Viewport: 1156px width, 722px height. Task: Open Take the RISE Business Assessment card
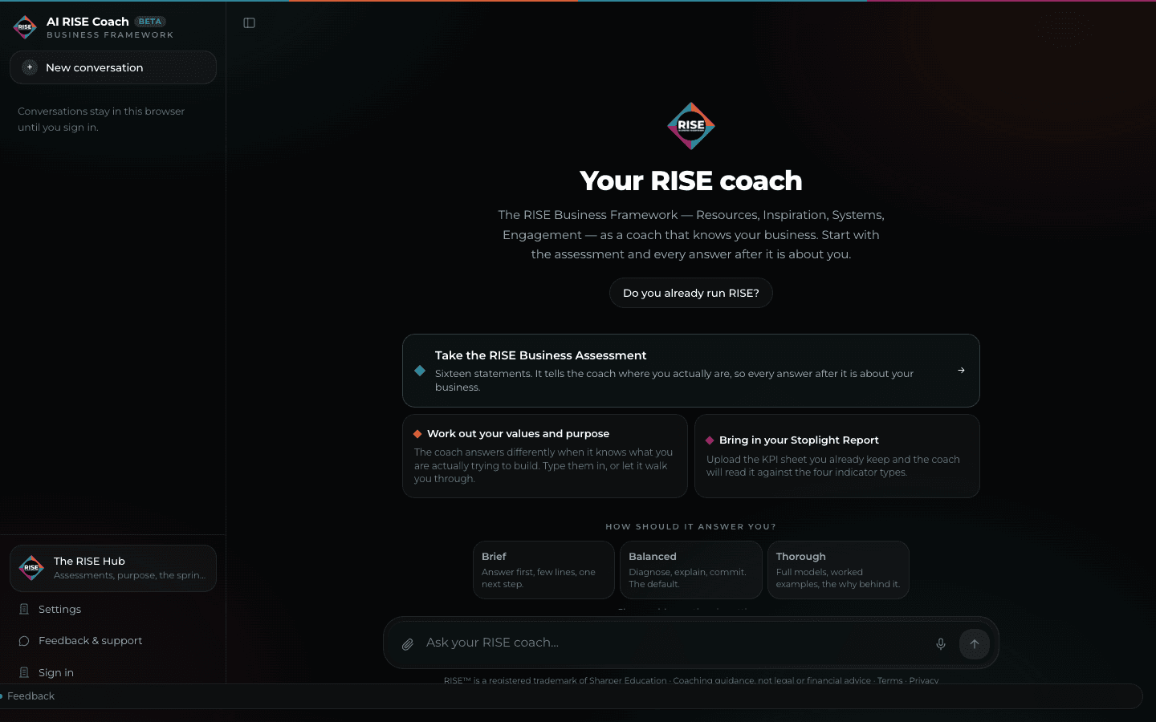(x=691, y=371)
